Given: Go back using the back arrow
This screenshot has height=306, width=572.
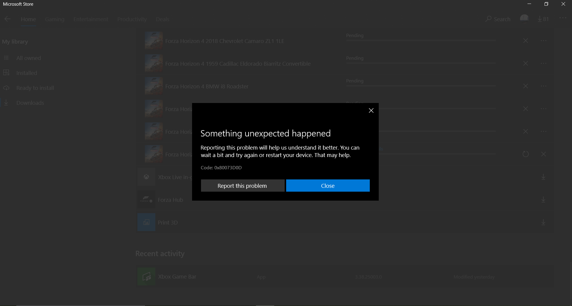Looking at the screenshot, I should click(x=7, y=19).
